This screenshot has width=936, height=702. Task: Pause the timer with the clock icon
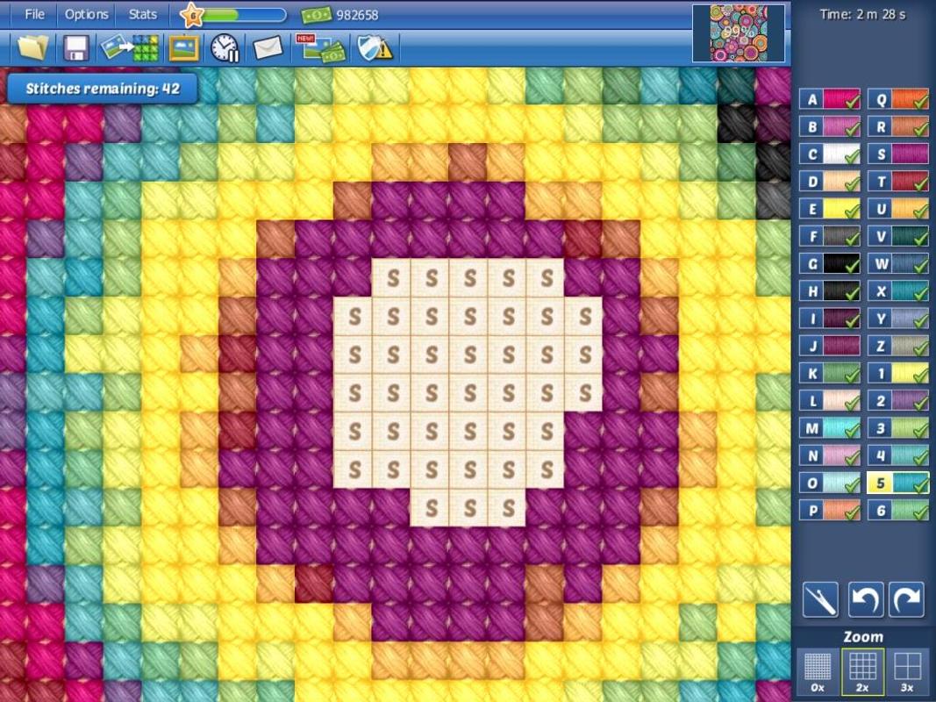(x=225, y=47)
